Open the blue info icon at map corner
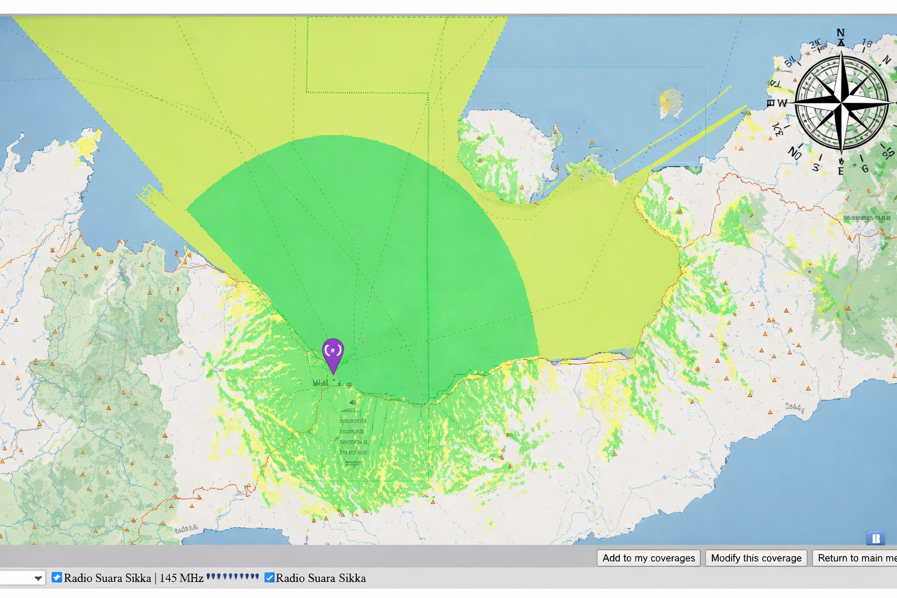 coord(875,538)
